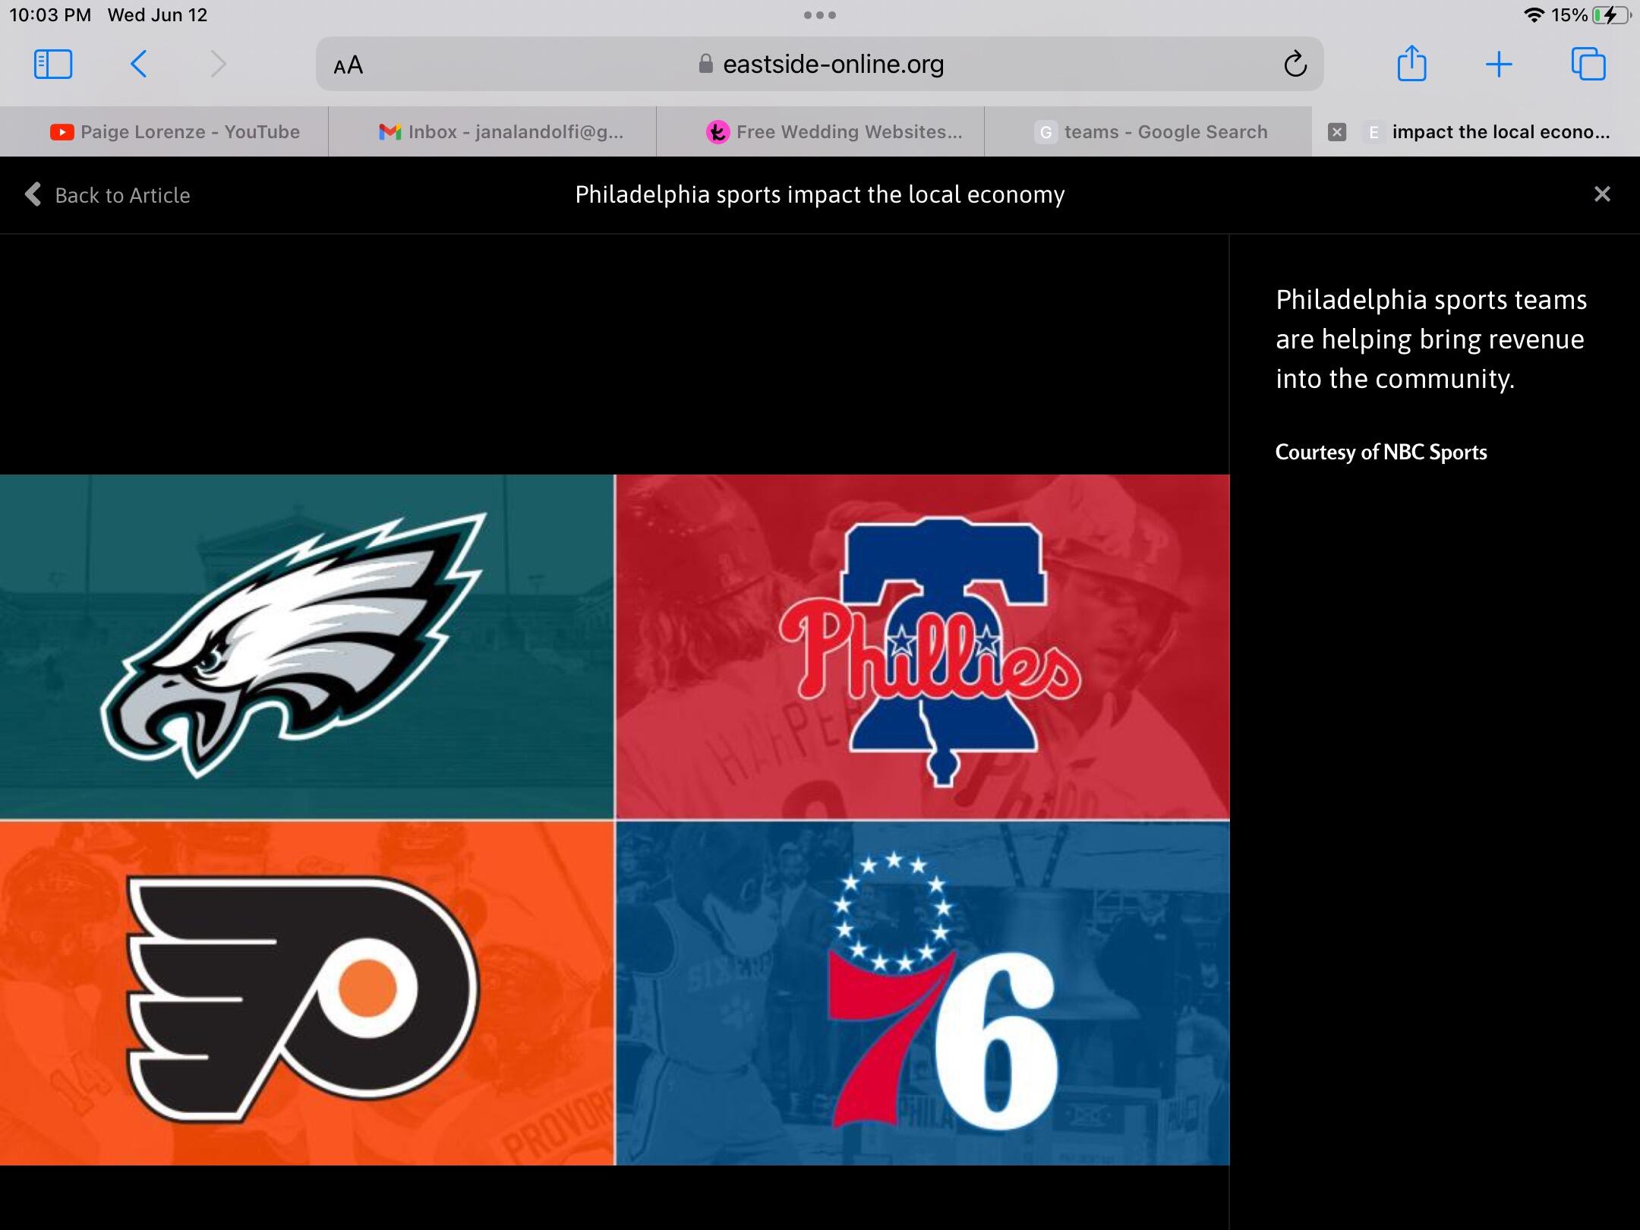Go Back to Article

(x=107, y=195)
